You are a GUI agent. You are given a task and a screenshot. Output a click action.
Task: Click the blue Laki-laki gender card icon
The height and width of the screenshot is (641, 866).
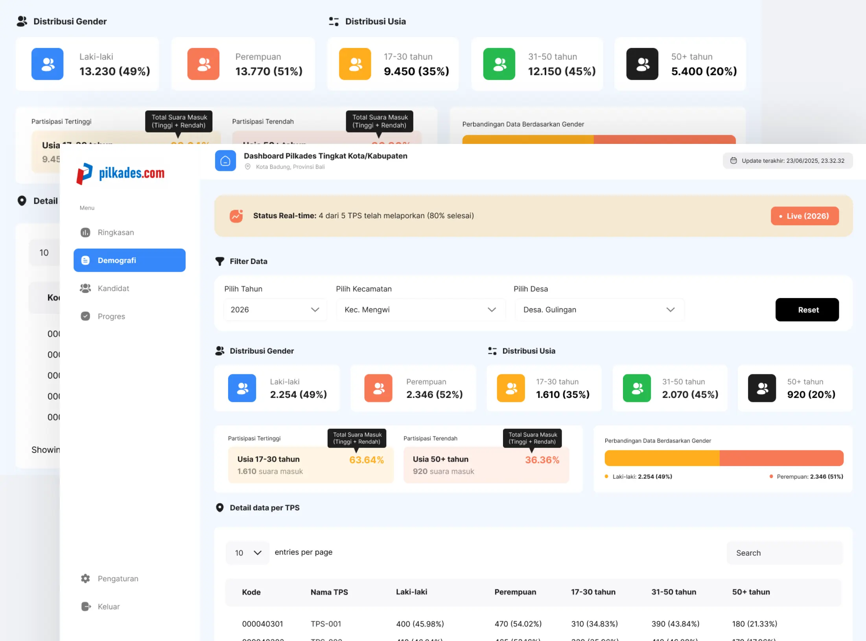(242, 388)
